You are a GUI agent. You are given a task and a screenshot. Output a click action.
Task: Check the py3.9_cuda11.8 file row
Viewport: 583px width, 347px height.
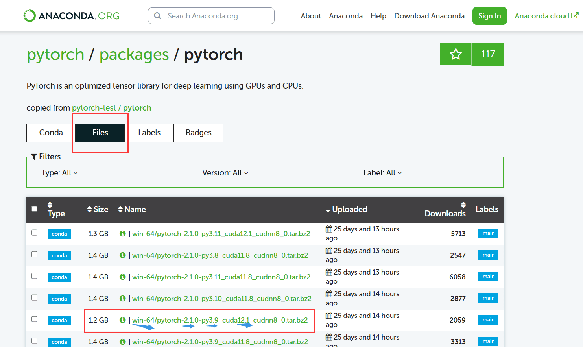(x=35, y=341)
